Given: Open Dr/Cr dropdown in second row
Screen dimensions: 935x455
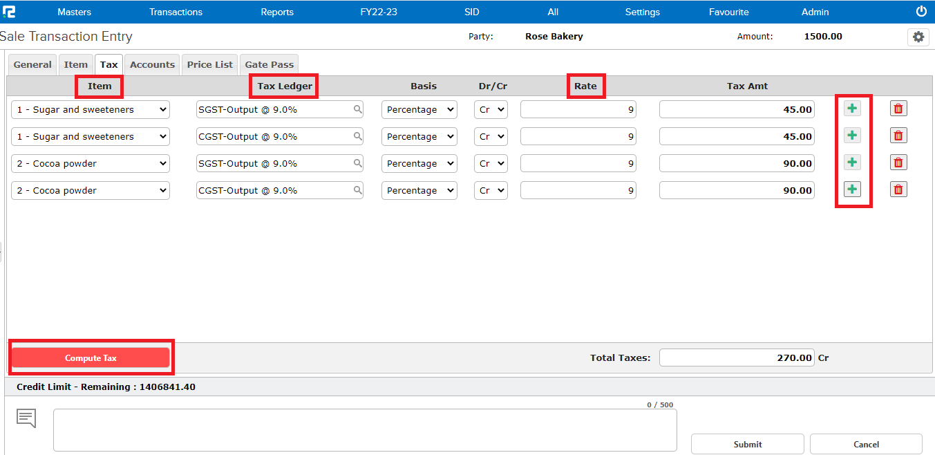Looking at the screenshot, I should 490,136.
